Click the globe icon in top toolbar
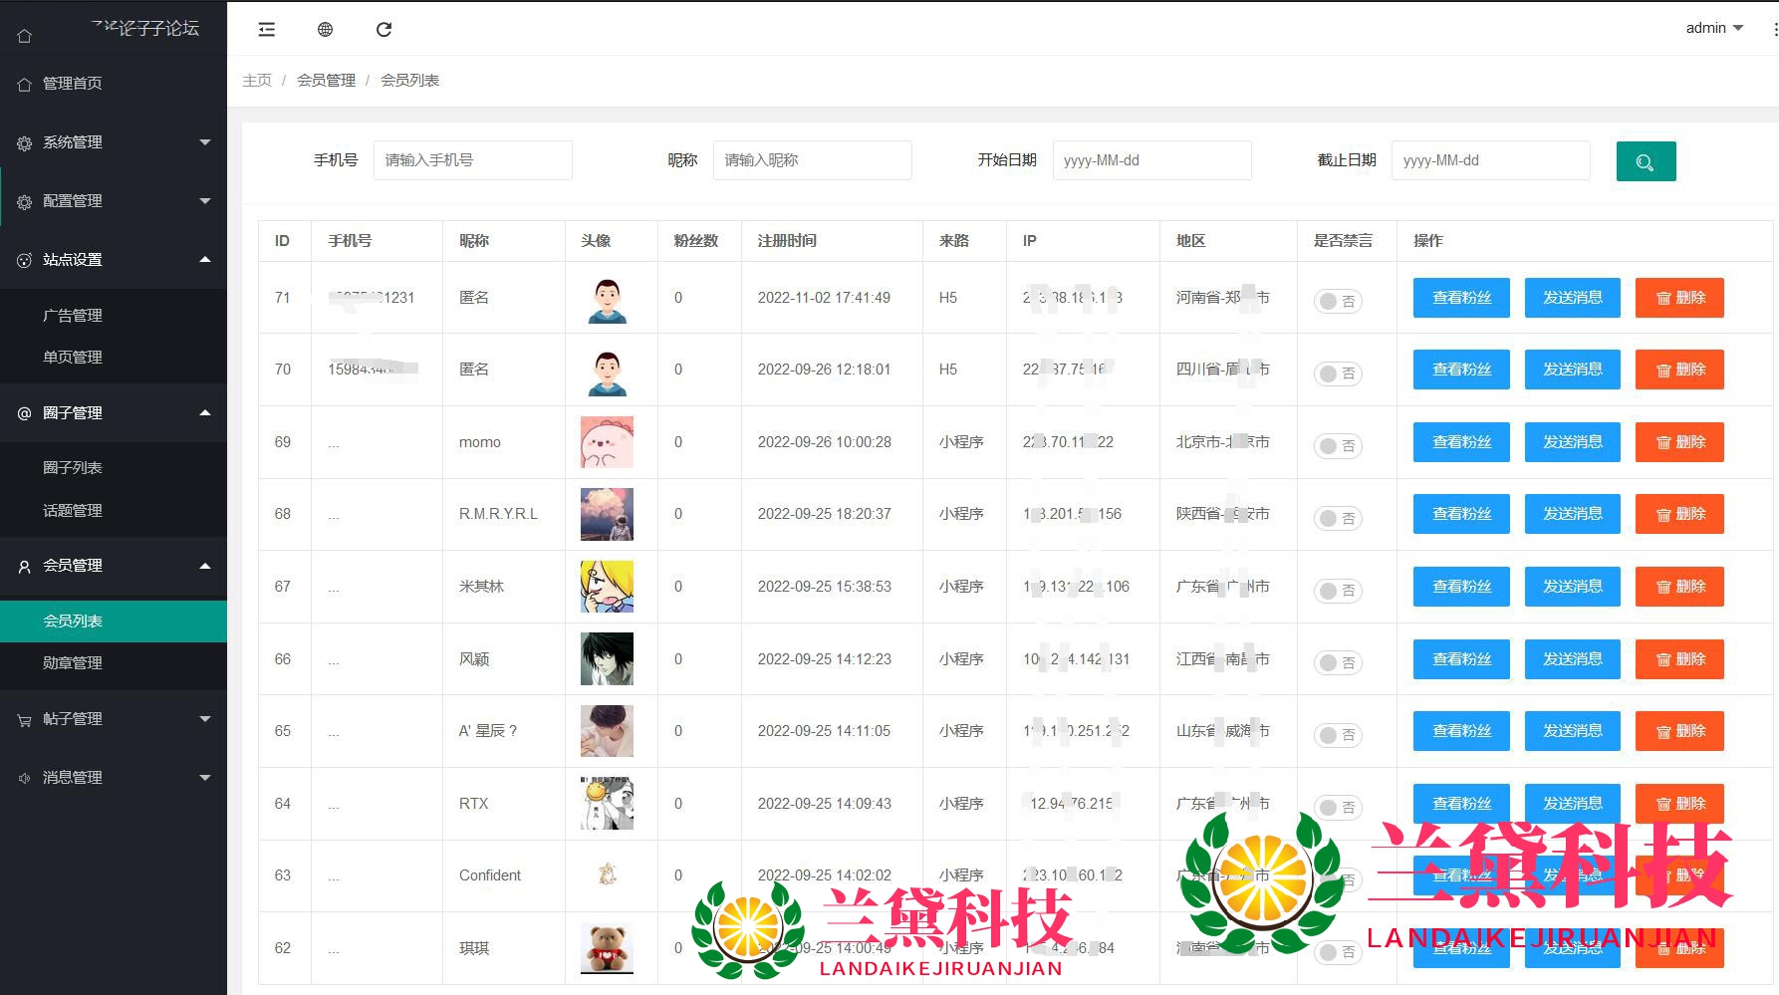Image resolution: width=1779 pixels, height=995 pixels. click(x=325, y=30)
